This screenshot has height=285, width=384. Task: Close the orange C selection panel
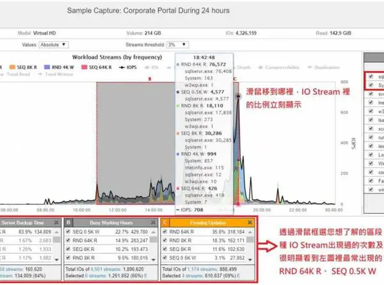point(250,222)
